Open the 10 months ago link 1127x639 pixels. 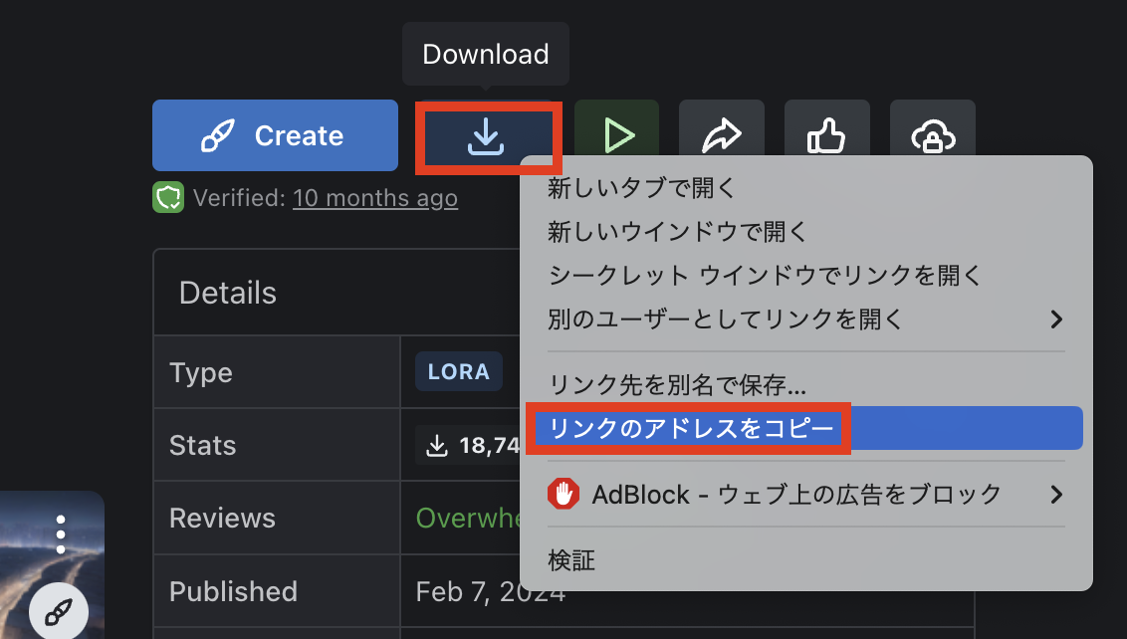(375, 197)
